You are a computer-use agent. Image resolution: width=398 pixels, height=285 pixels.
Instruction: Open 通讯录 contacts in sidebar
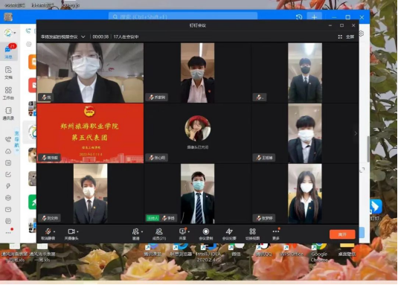(x=8, y=113)
